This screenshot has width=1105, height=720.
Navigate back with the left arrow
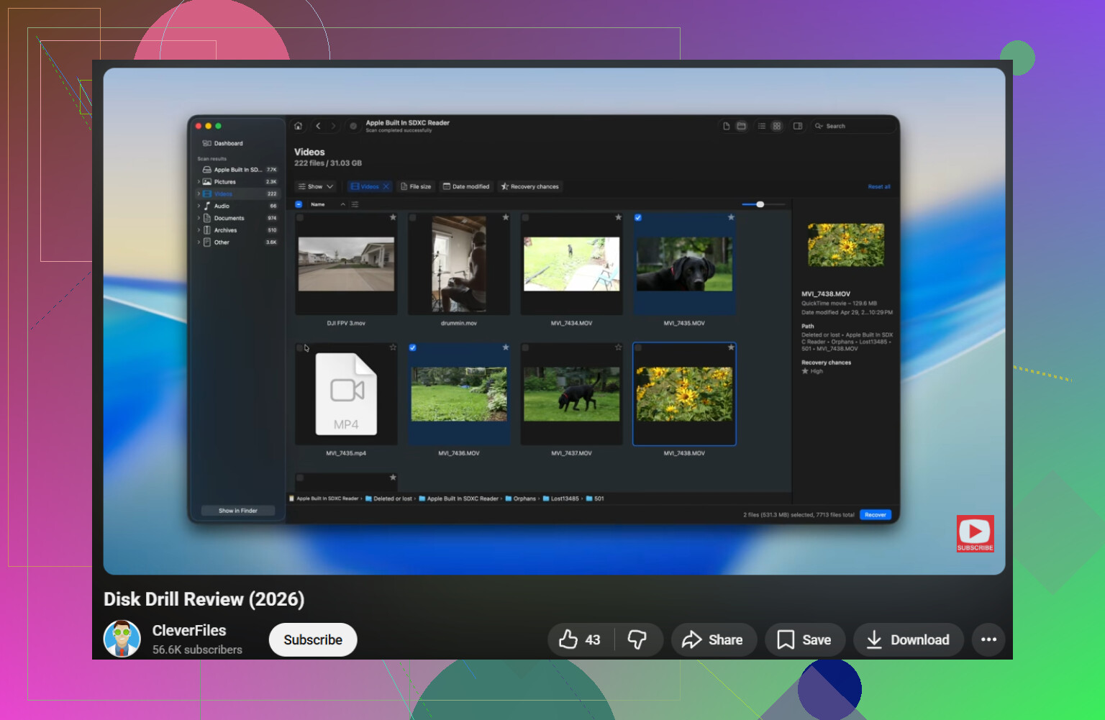(318, 126)
